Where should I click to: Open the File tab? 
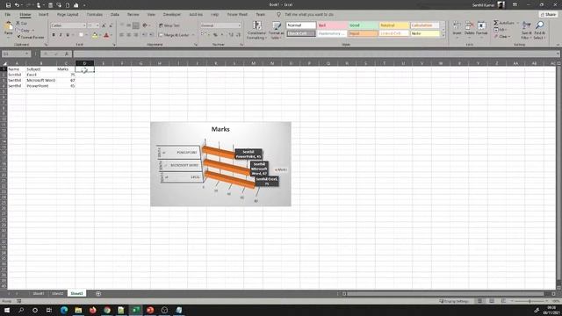tap(8, 15)
